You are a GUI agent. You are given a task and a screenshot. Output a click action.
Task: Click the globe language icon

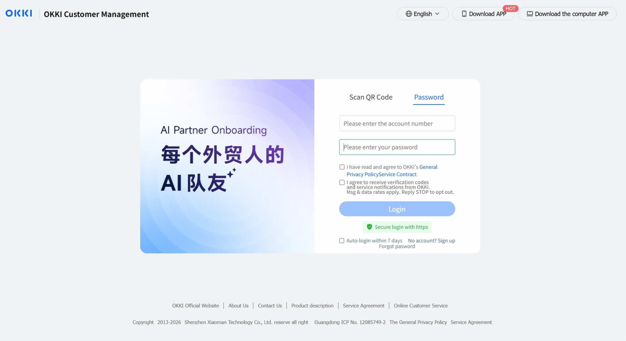(409, 14)
